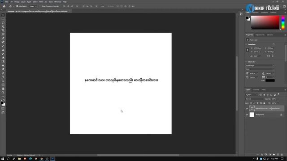Select the Horizontal Type tool
This screenshot has height=161, width=287.
click(x=3, y=77)
